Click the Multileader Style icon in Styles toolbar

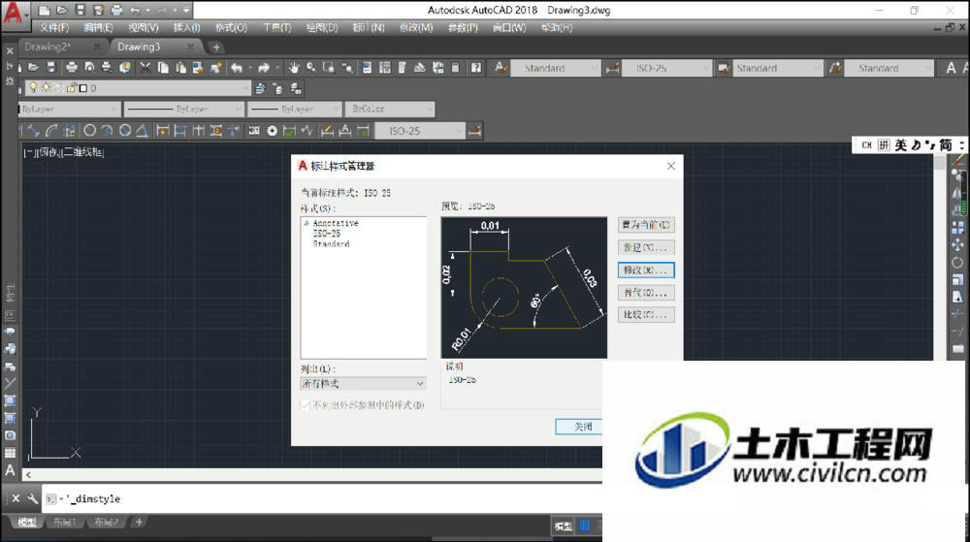pos(835,68)
